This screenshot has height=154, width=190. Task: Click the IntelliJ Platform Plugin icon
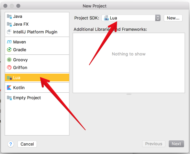pos(9,32)
